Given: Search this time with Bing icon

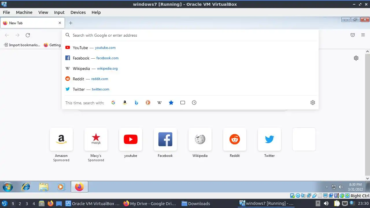Looking at the screenshot, I should click(136, 103).
